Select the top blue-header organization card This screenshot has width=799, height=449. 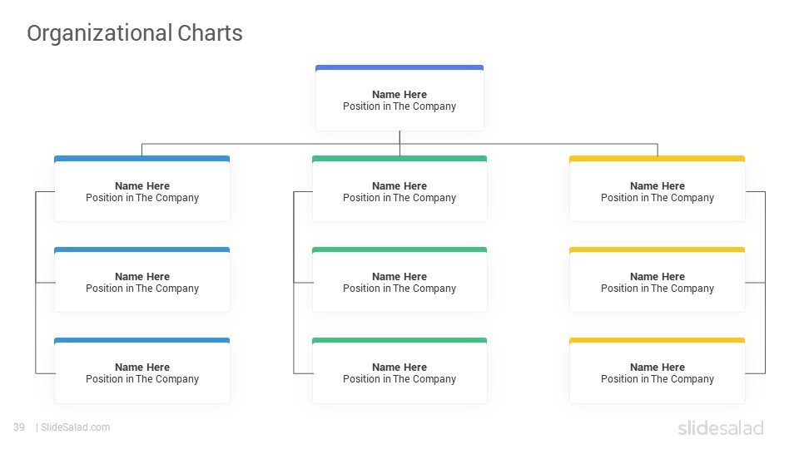point(399,98)
